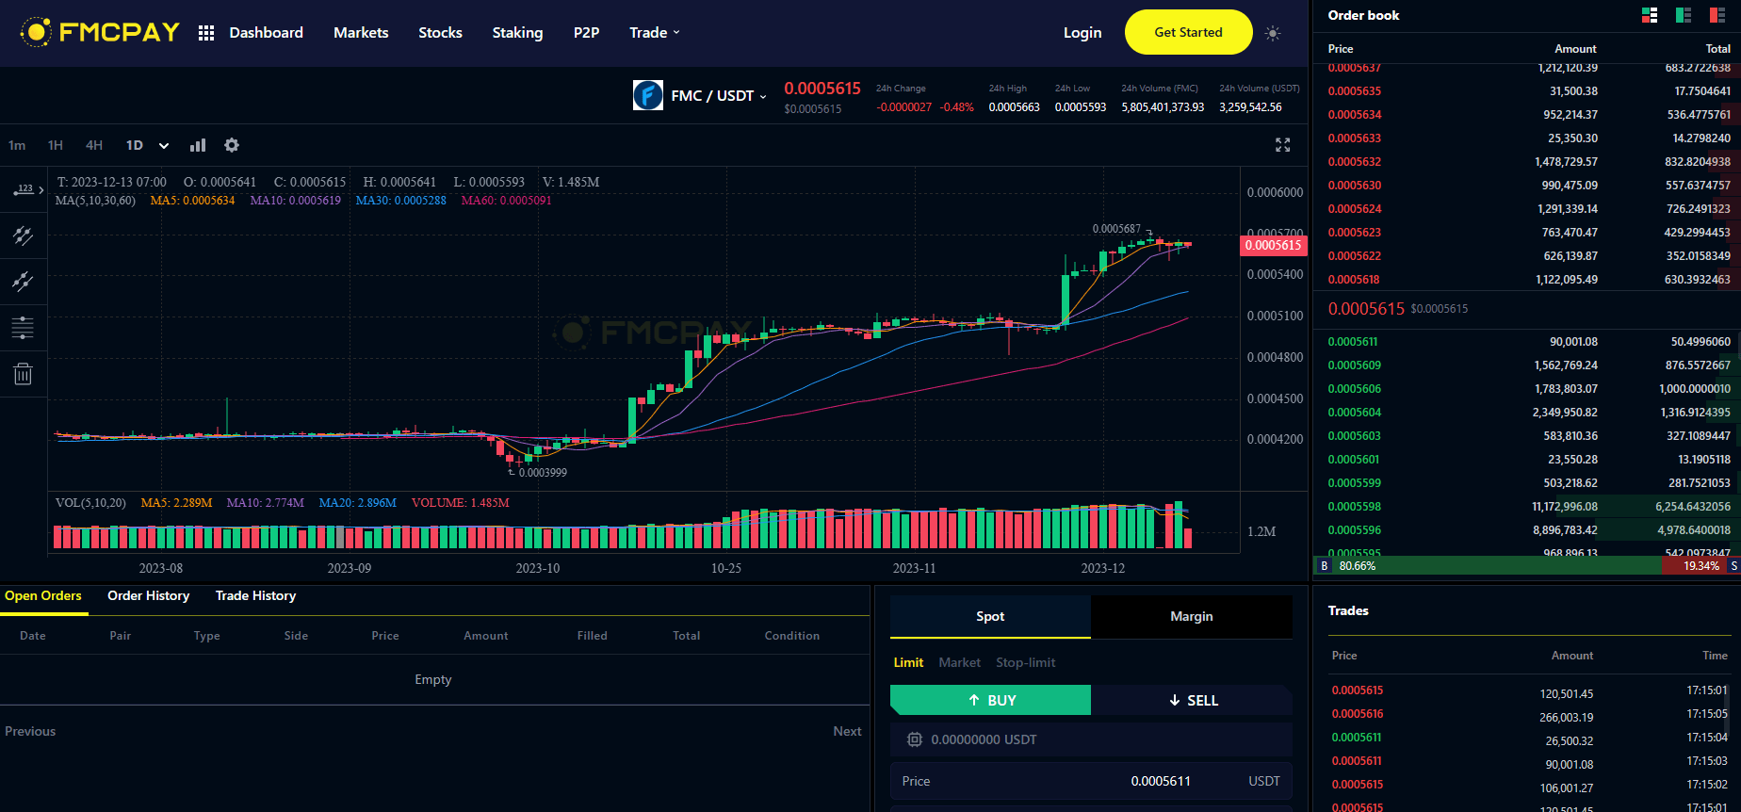Image resolution: width=1741 pixels, height=812 pixels.
Task: Select the 1D timeframe
Action: coord(135,145)
